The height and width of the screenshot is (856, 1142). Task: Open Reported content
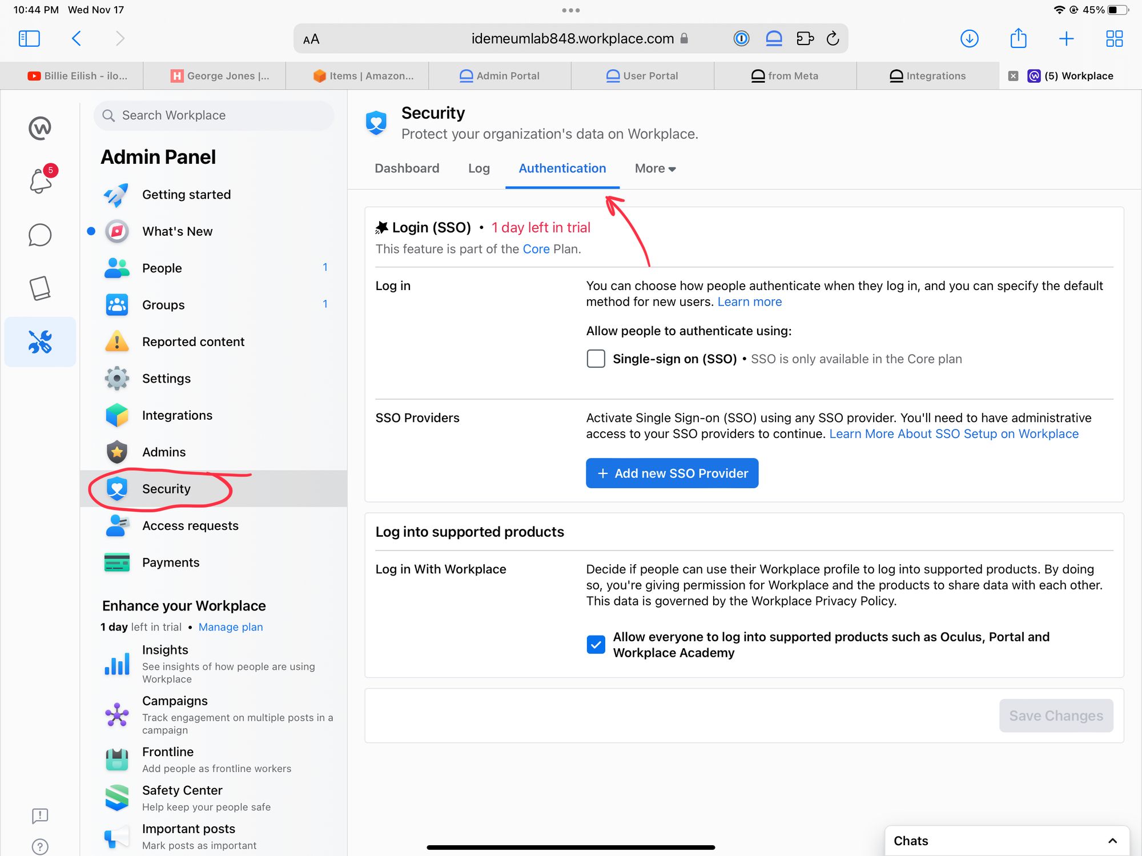click(x=214, y=341)
